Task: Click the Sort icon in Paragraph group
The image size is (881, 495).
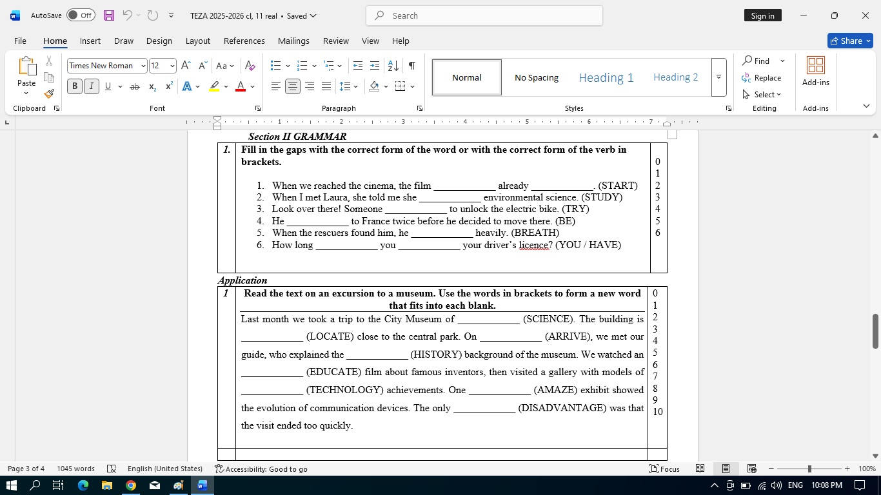Action: point(393,66)
